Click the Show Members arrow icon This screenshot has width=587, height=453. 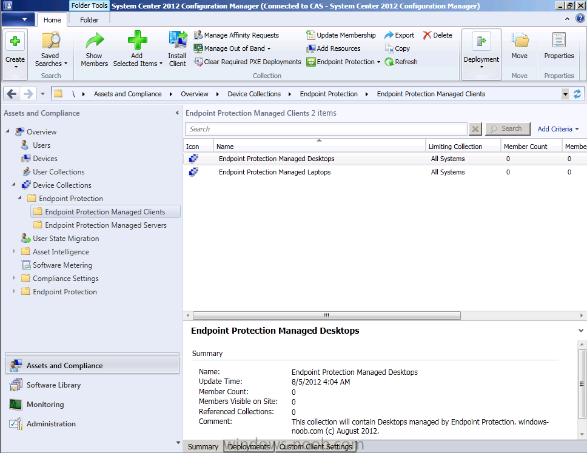(x=94, y=41)
